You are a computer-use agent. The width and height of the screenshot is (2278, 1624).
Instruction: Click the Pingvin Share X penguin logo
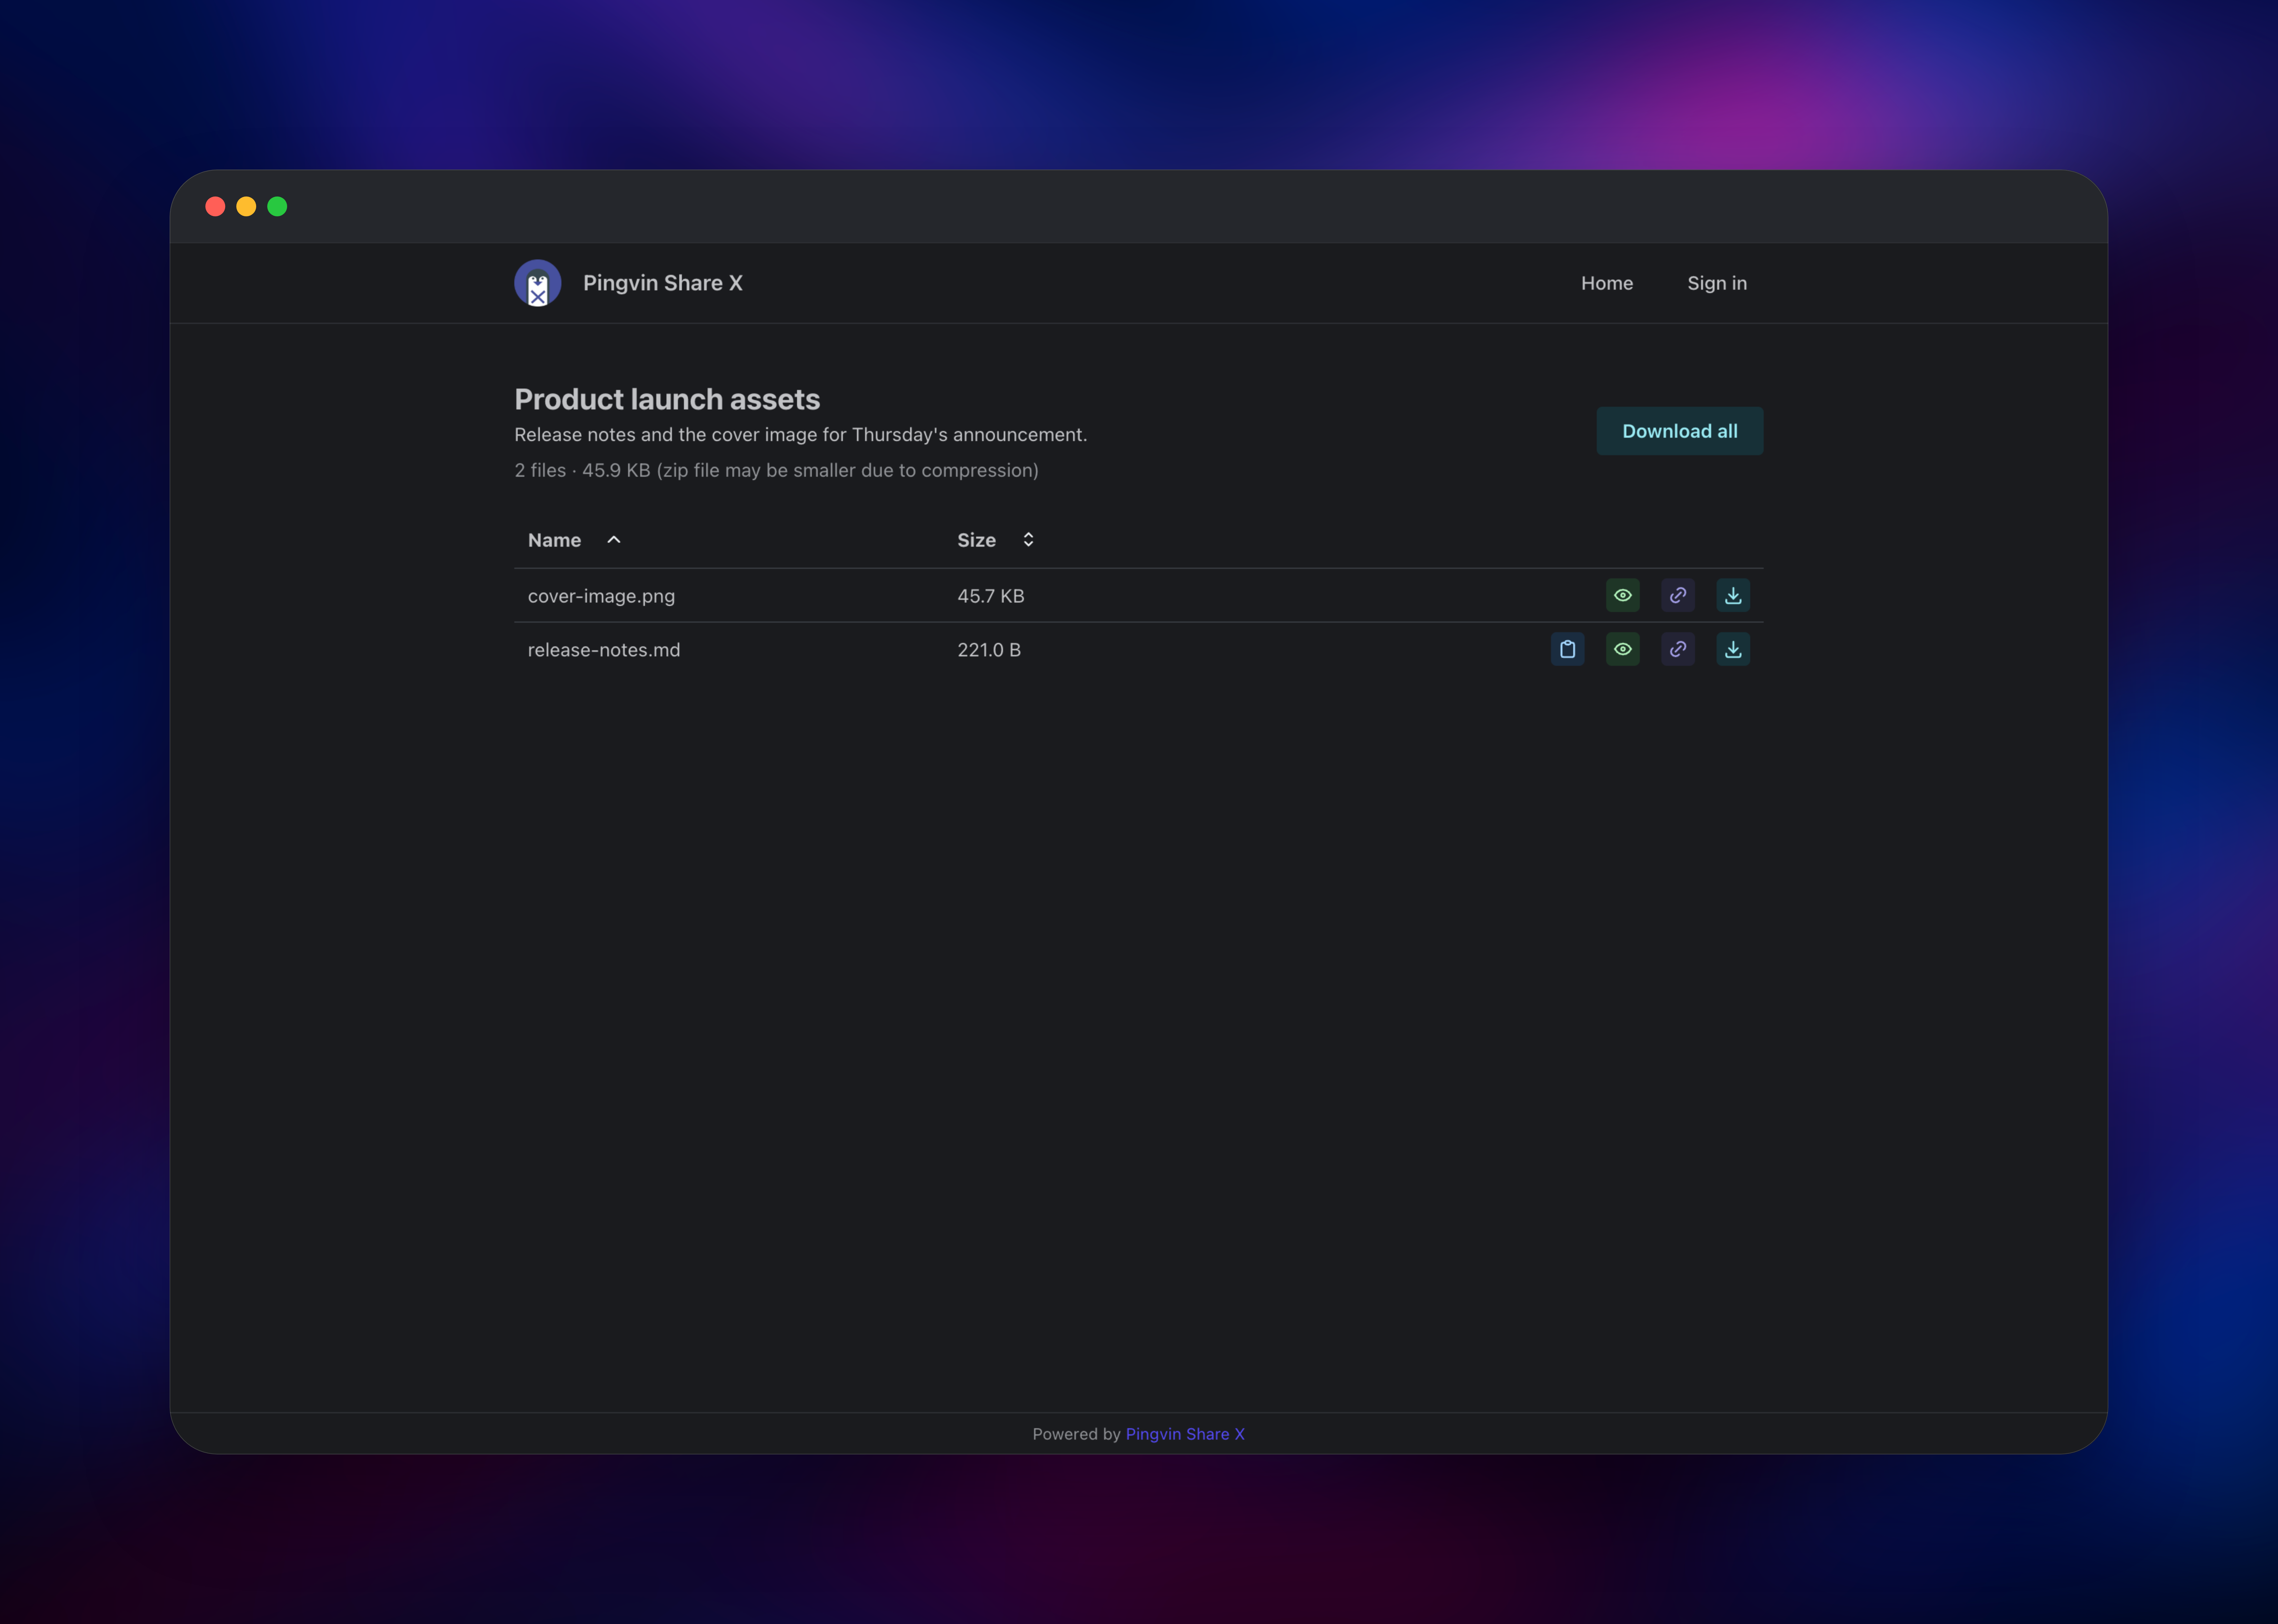(537, 283)
